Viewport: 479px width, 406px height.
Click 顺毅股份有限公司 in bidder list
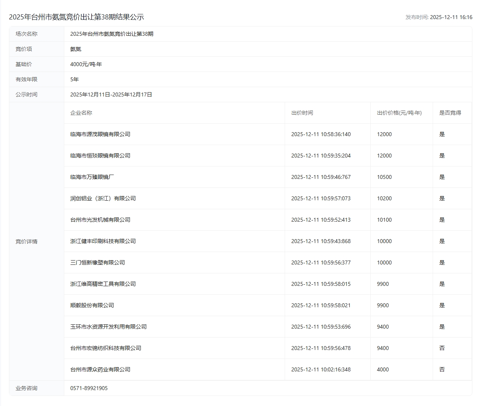[x=92, y=305]
